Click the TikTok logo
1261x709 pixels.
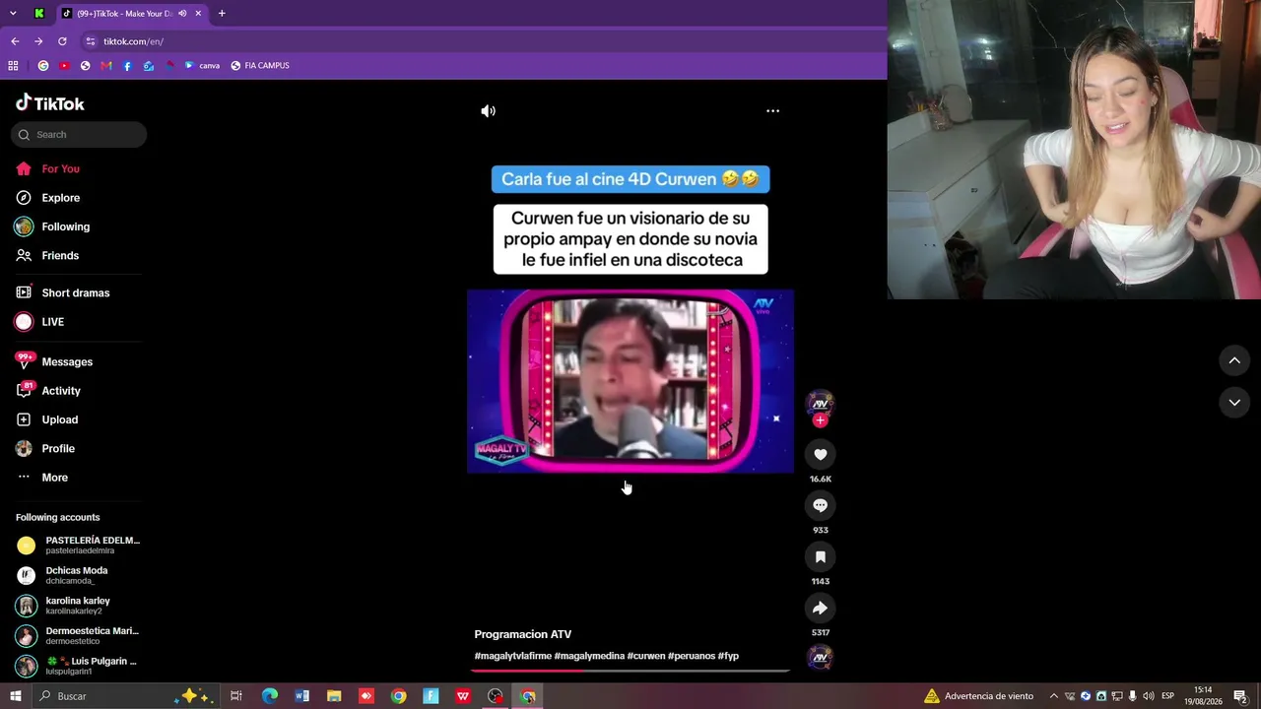pos(50,103)
